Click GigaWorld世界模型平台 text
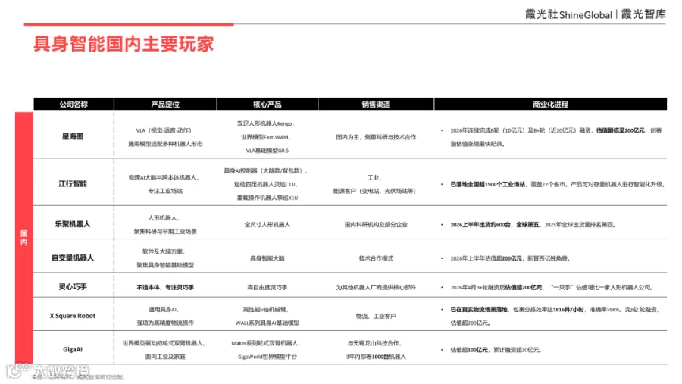 click(267, 357)
